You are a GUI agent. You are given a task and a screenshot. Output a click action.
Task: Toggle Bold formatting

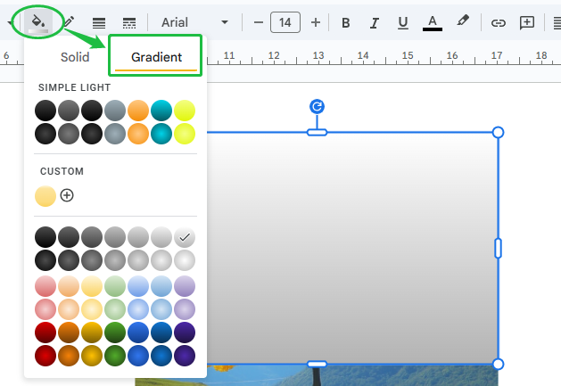346,23
